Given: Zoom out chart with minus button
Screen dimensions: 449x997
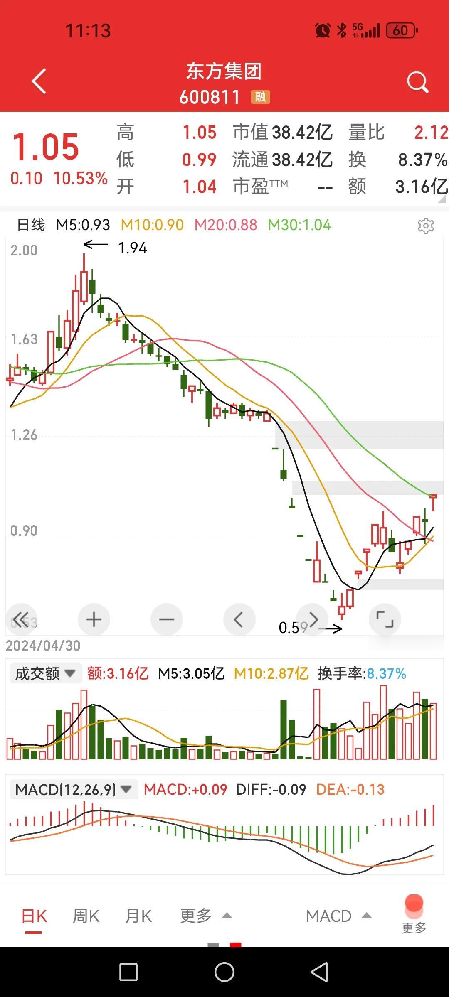Looking at the screenshot, I should pos(167,619).
